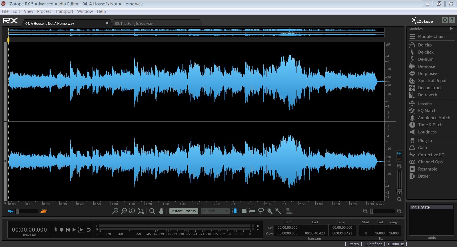Image resolution: width=457 pixels, height=247 pixels.
Task: Show spectrogram view beside amplitude ruler
Action: [x=399, y=159]
